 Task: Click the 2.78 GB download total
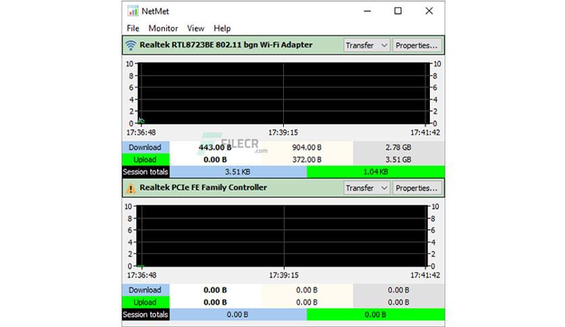398,147
